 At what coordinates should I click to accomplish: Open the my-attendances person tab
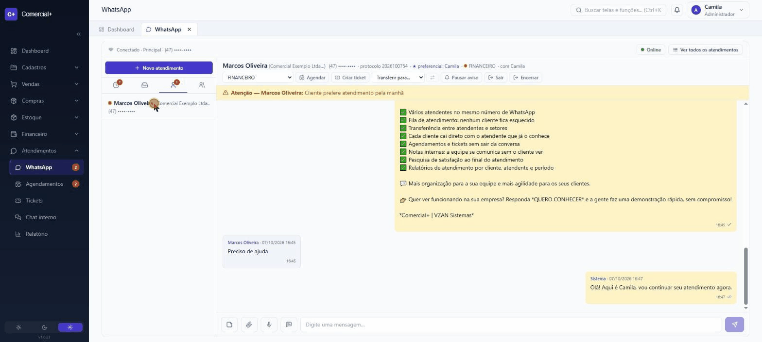coord(173,85)
